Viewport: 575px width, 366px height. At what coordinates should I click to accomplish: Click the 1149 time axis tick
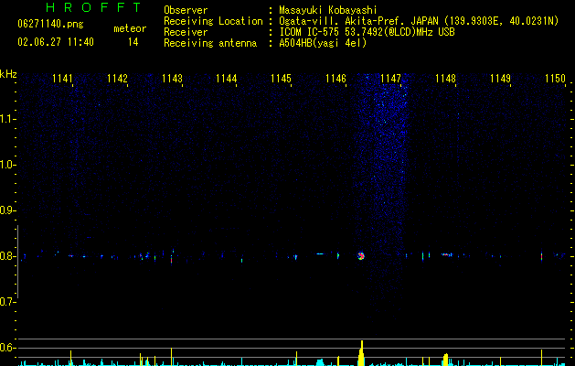click(x=501, y=79)
